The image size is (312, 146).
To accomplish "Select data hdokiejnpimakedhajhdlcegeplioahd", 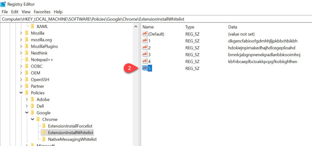I will pos(262,48).
